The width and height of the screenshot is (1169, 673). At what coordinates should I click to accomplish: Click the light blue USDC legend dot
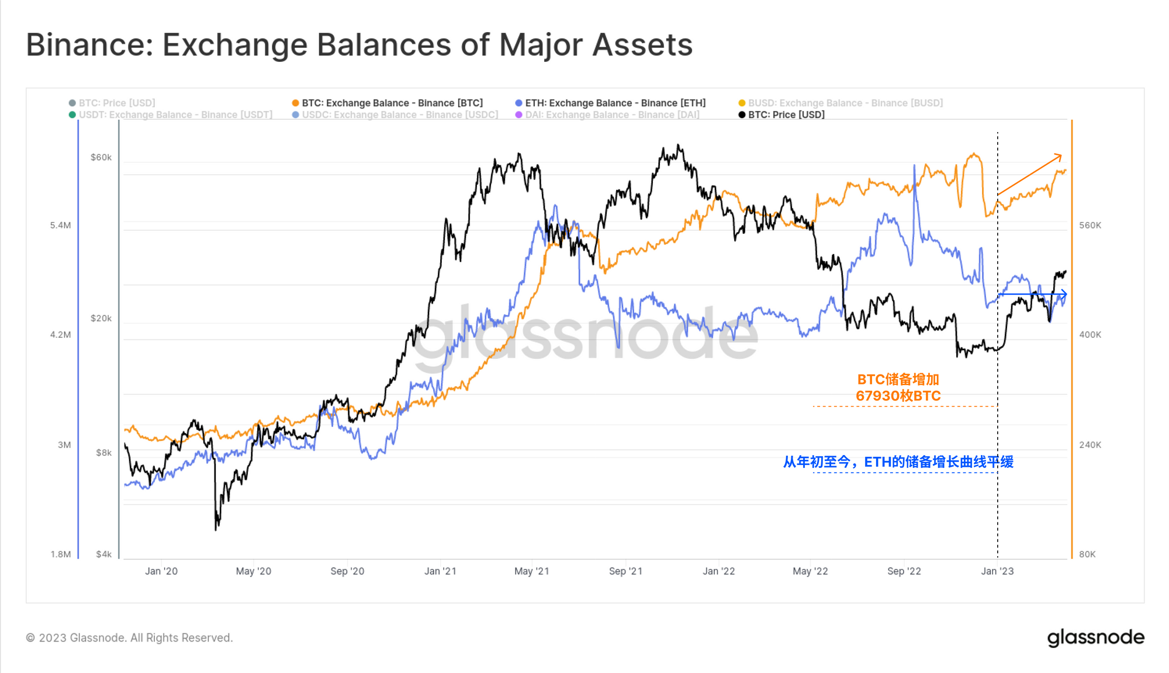coord(295,115)
